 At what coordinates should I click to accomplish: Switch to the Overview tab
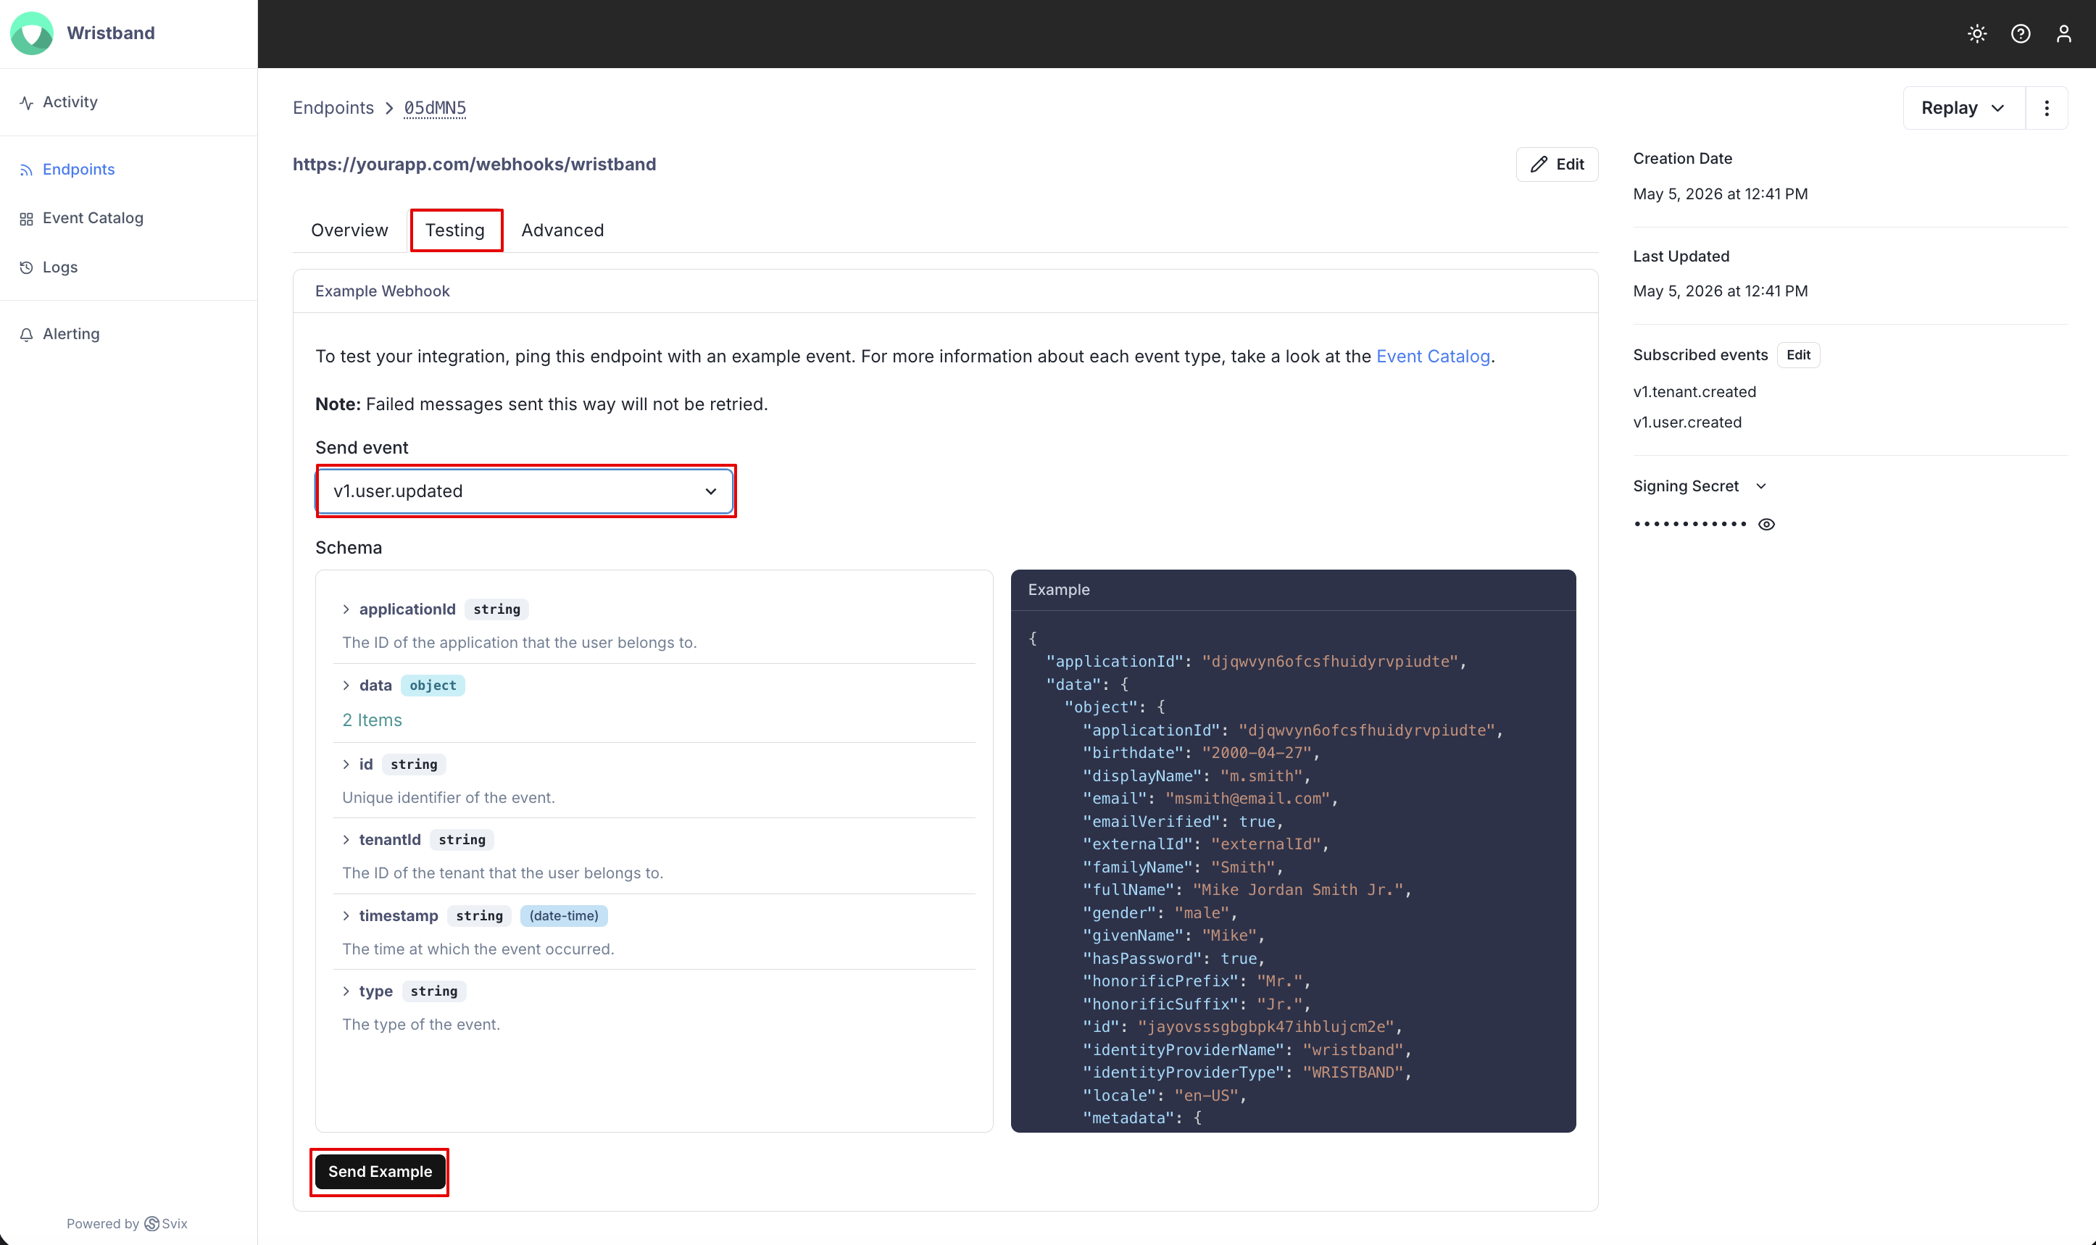coord(349,230)
